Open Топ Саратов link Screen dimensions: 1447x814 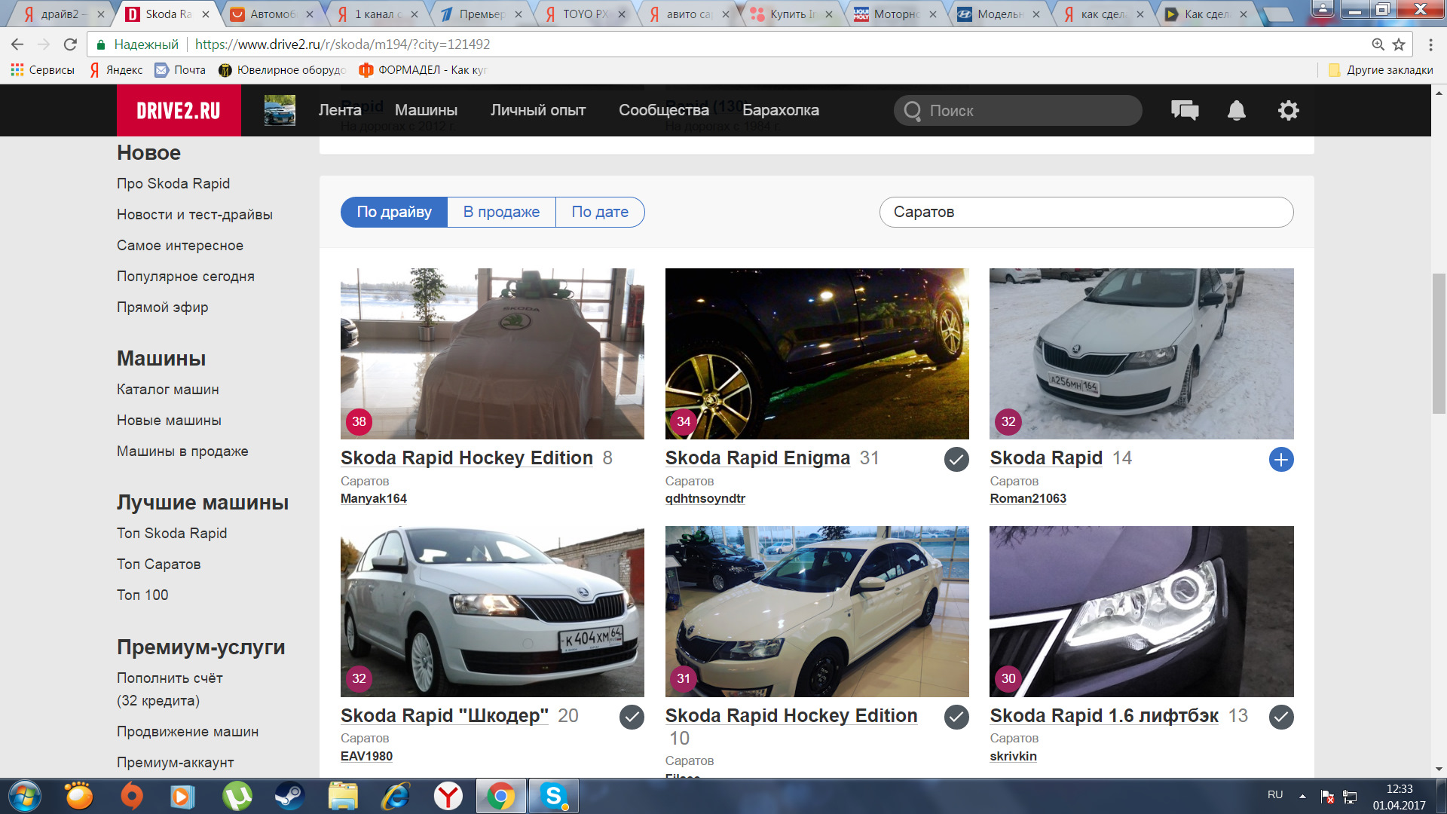[x=158, y=564]
